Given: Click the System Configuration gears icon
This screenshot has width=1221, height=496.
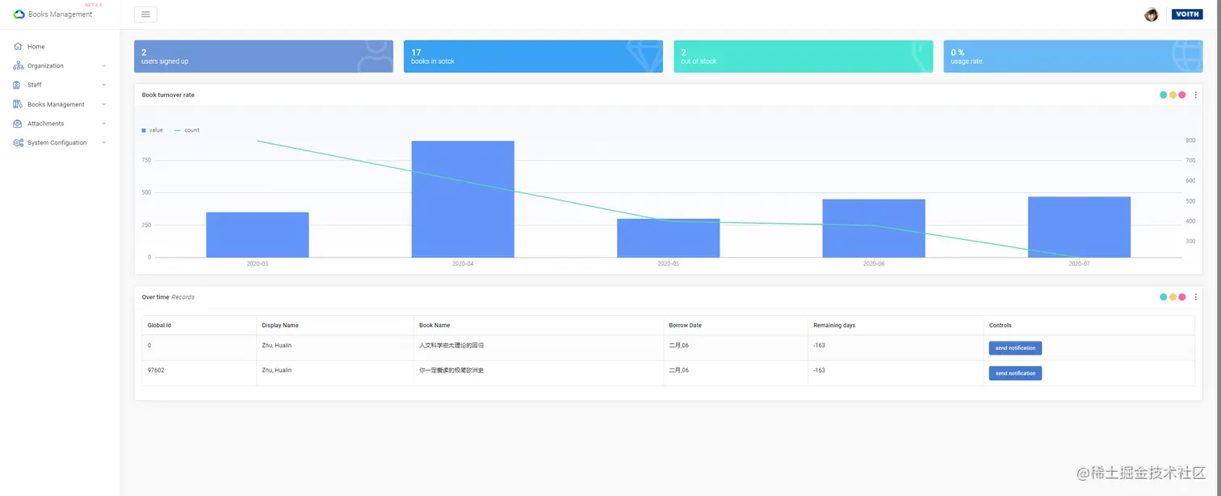Looking at the screenshot, I should point(18,143).
